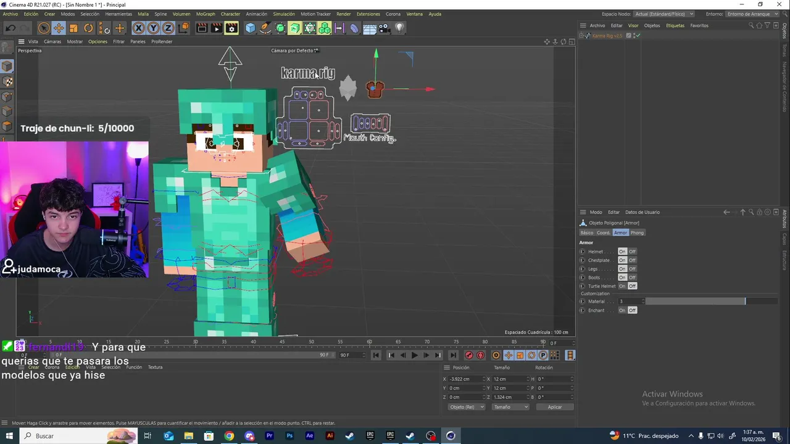This screenshot has width=790, height=444.
Task: Open the Entorno de Arranque dropdown
Action: 752,14
